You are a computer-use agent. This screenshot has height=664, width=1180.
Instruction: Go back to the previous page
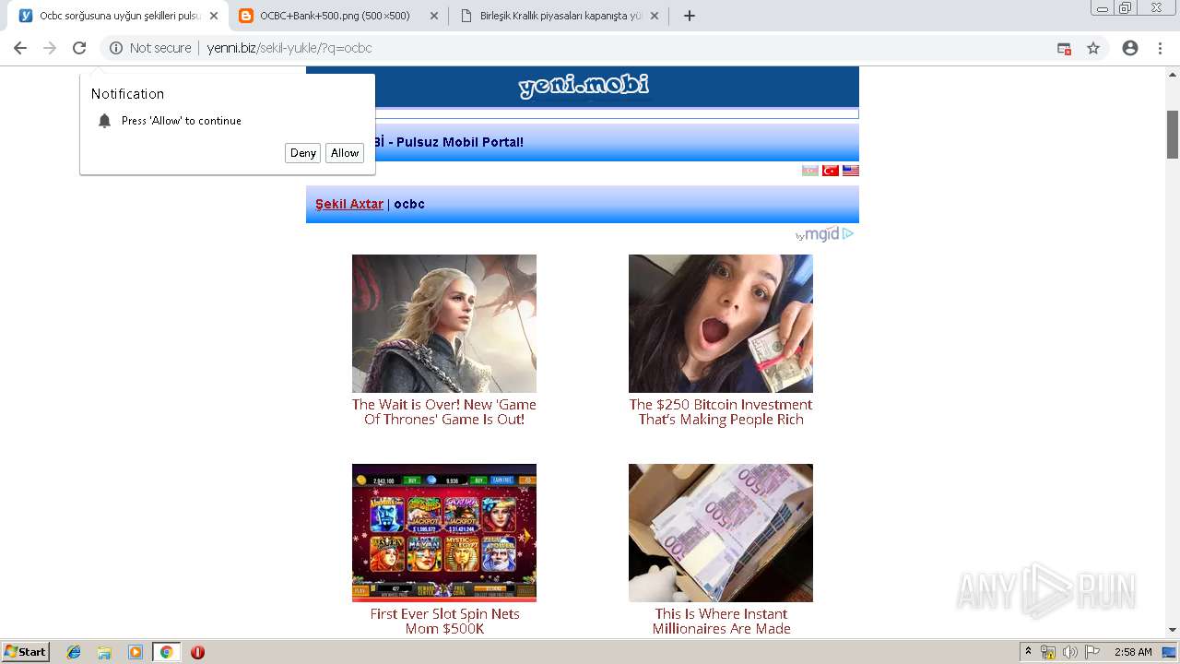[x=20, y=48]
